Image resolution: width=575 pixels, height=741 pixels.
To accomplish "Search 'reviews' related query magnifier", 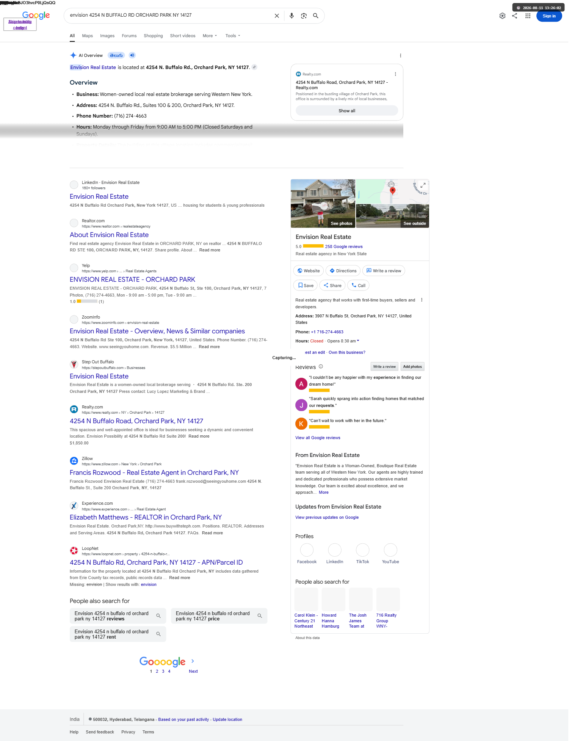I will point(158,616).
